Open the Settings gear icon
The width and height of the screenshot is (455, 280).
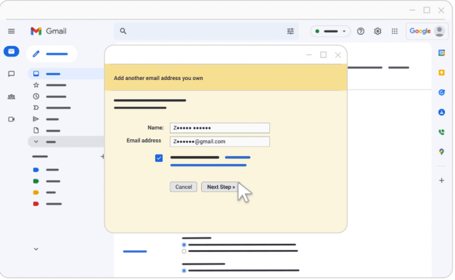[377, 31]
